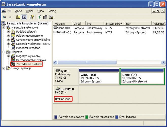Sort by the Stan column header
Screen dimensions: 167x127
pos(138,24)
